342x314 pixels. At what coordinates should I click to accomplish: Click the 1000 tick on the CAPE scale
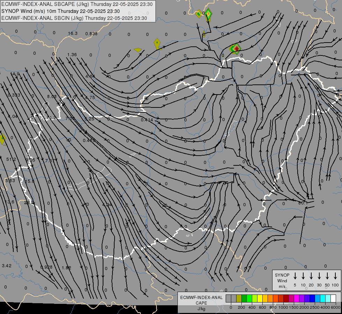pyautogui.click(x=283, y=307)
